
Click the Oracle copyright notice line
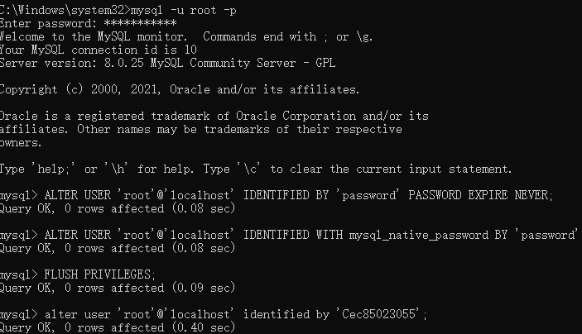[180, 90]
